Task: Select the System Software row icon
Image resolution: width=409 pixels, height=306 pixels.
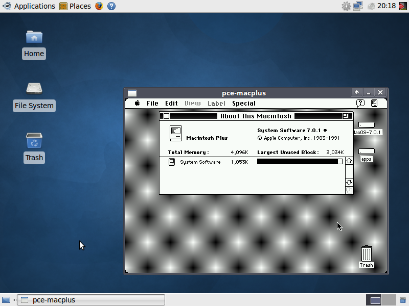Action: coord(172,162)
